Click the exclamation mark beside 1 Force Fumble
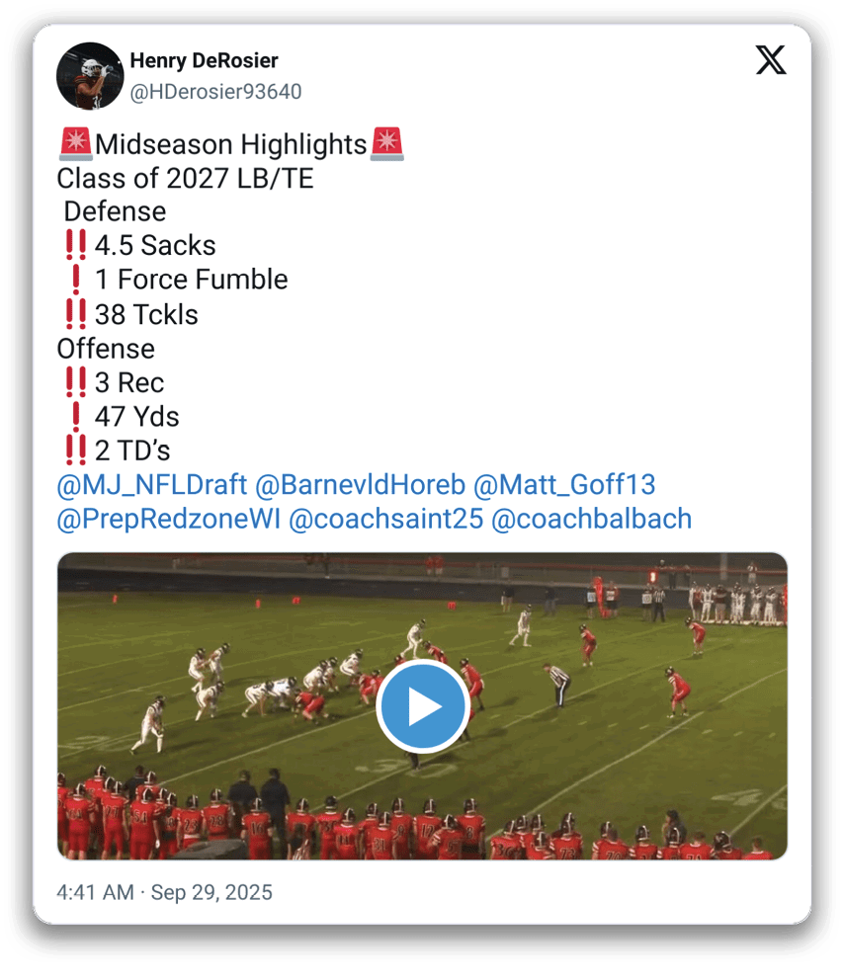The height and width of the screenshot is (980, 844). pos(76,280)
